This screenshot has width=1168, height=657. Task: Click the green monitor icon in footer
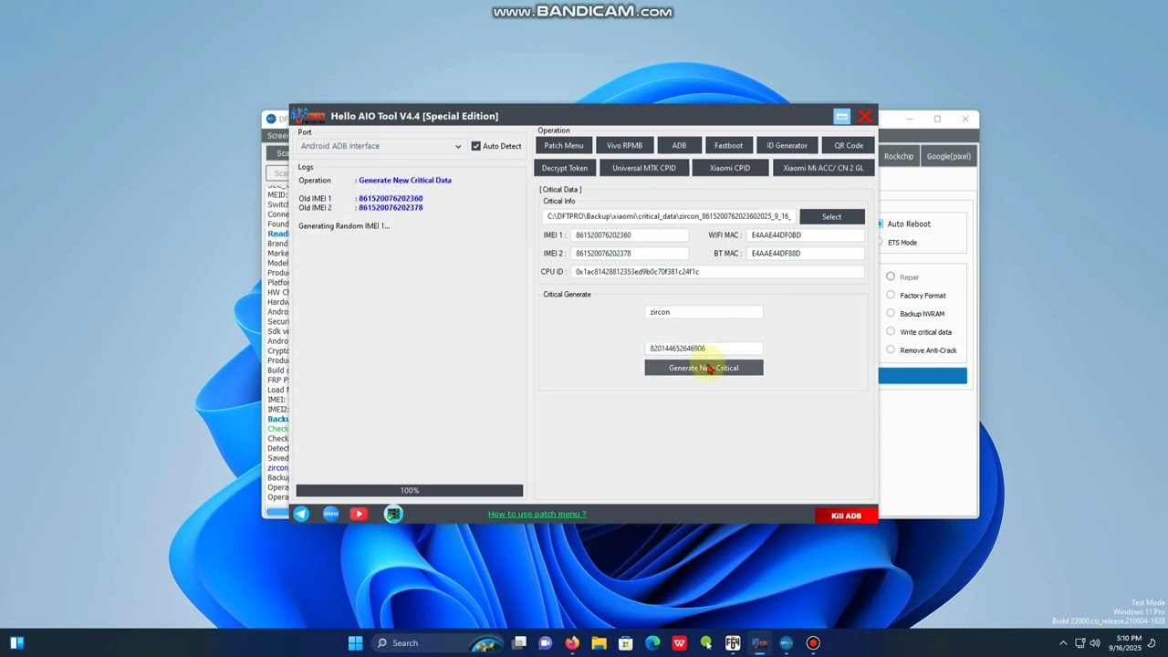pyautogui.click(x=393, y=514)
